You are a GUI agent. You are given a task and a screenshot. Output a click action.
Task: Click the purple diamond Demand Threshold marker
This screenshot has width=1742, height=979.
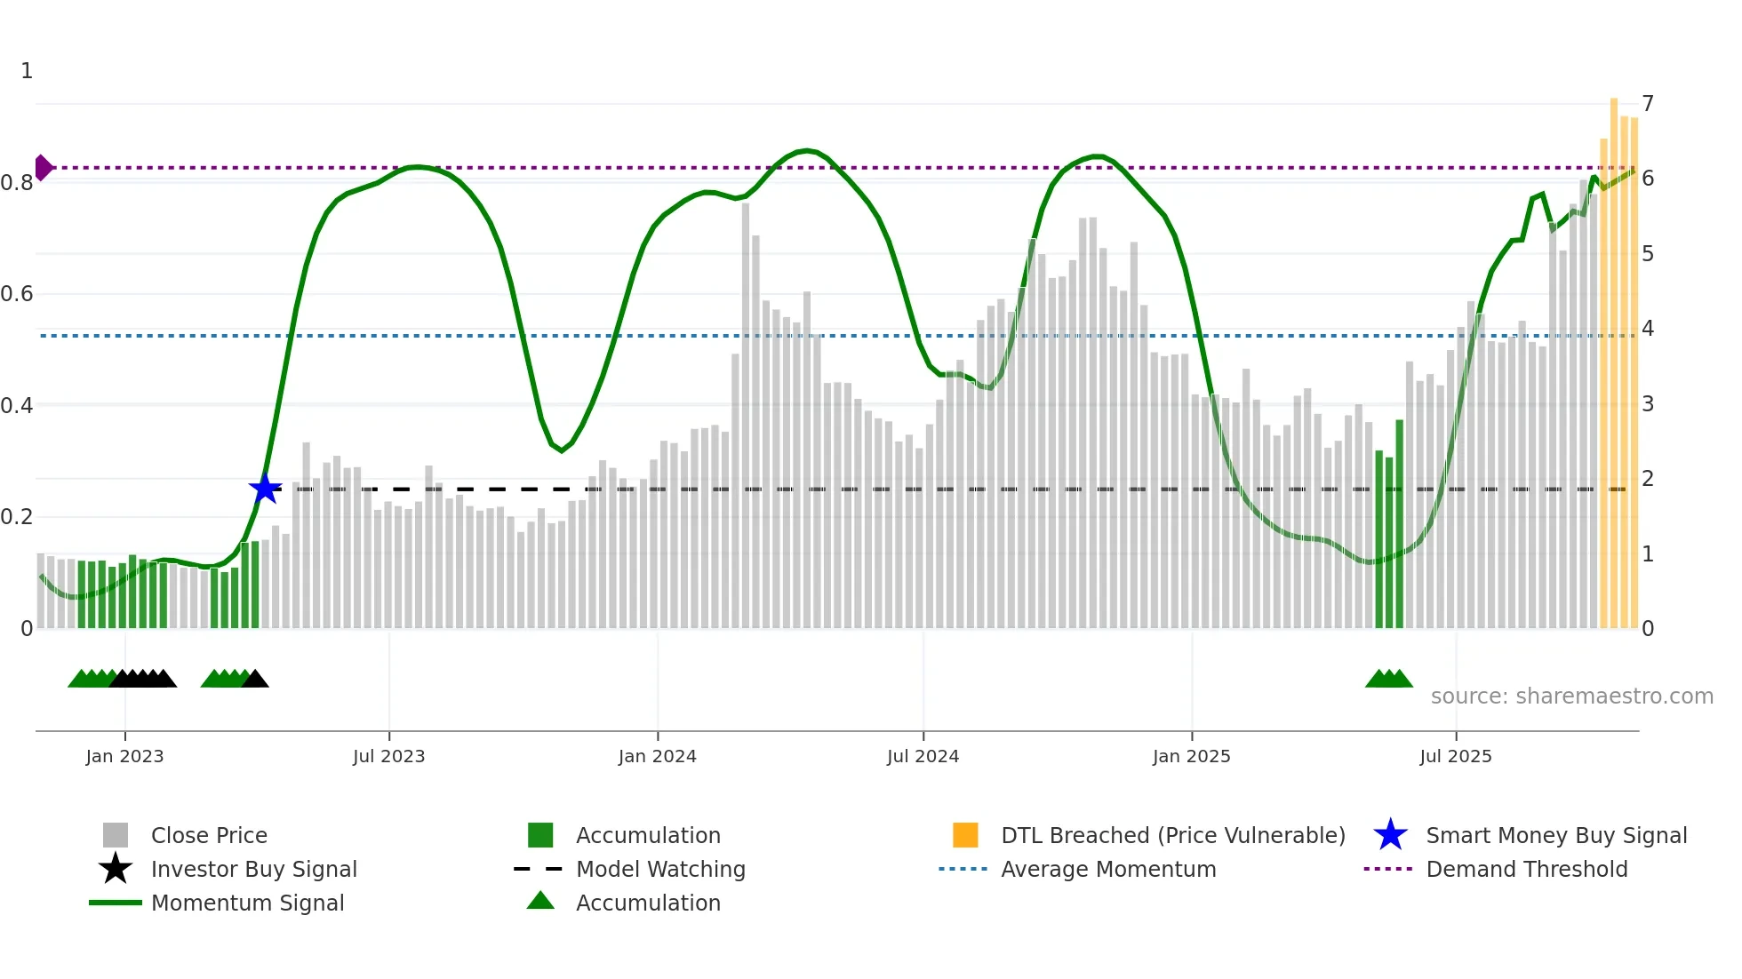(44, 167)
